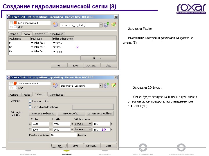
Task: Click the Length X field showing 4900
Action: coord(62,124)
